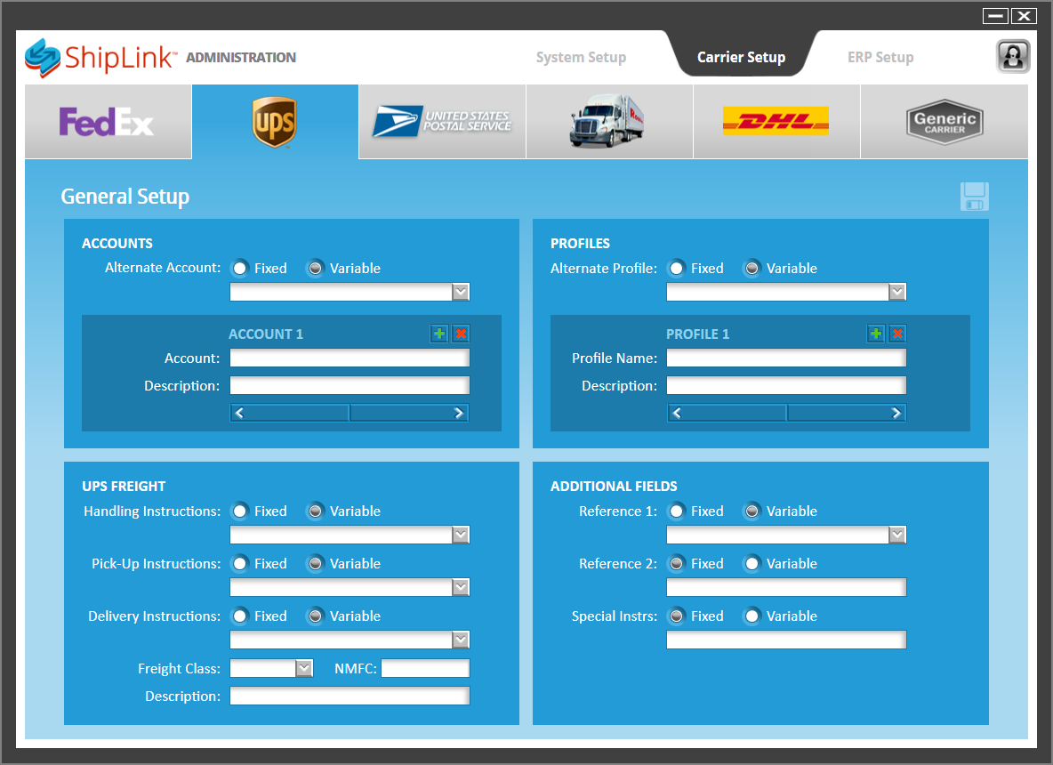This screenshot has height=765, width=1053.
Task: Expand the Alternate Account dropdown
Action: 460,292
